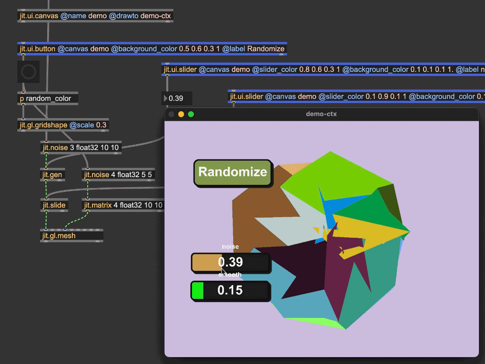Click the noise slider showing 0.39
Image resolution: width=485 pixels, height=364 pixels.
click(x=231, y=262)
